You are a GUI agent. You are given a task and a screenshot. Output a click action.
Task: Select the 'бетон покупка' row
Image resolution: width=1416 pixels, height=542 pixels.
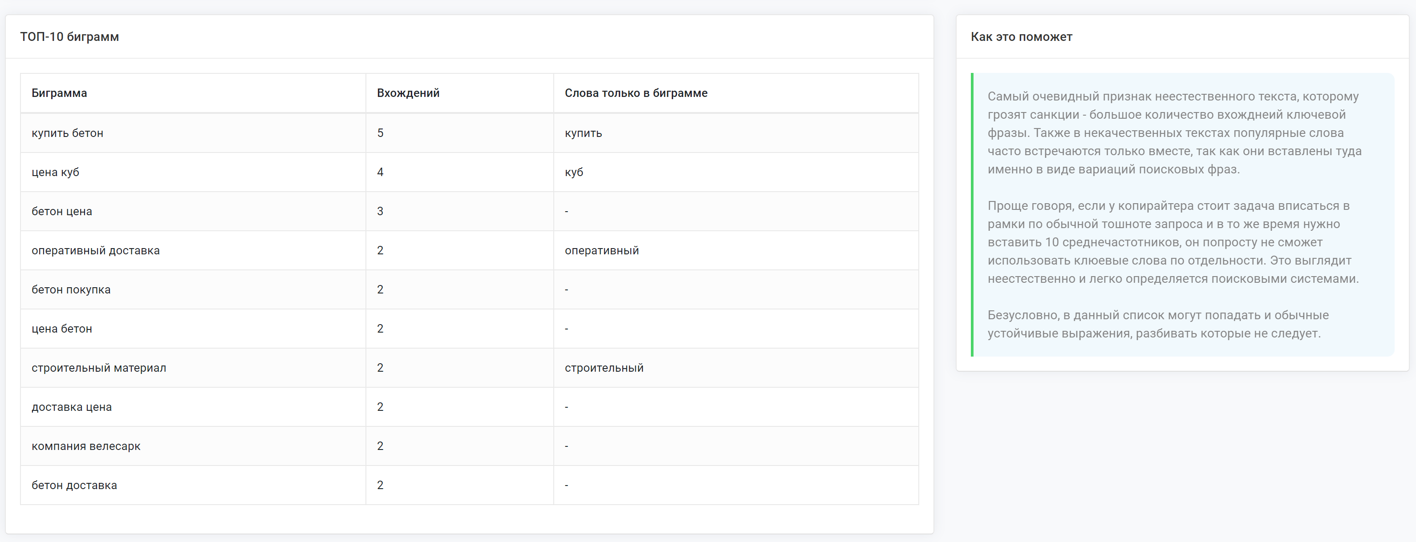click(x=71, y=290)
